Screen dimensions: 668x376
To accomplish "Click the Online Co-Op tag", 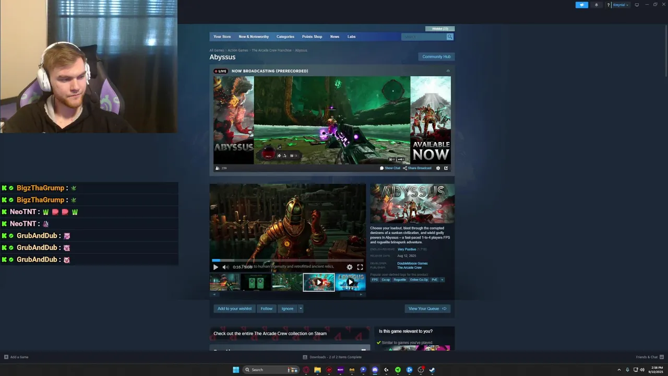I will tap(419, 280).
